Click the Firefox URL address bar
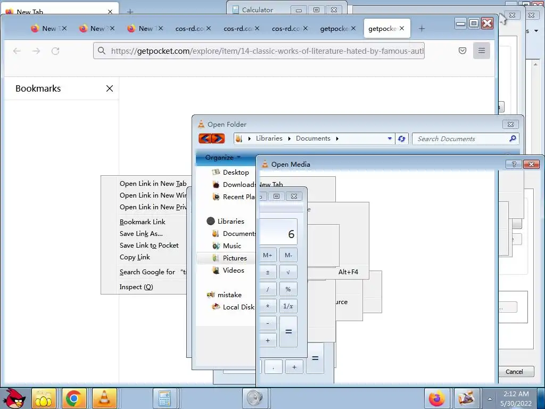The image size is (545, 409). 259,51
